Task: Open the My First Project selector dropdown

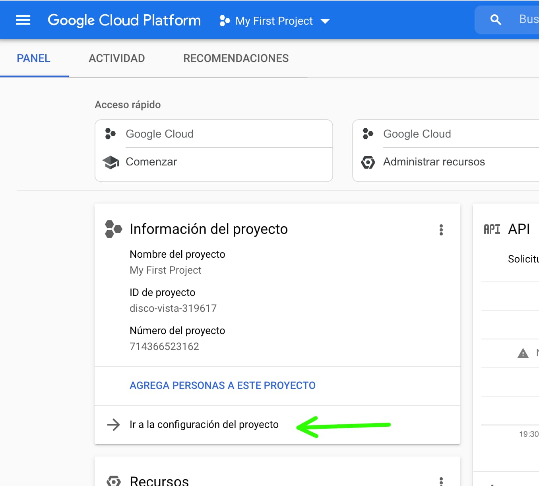Action: pos(275,21)
